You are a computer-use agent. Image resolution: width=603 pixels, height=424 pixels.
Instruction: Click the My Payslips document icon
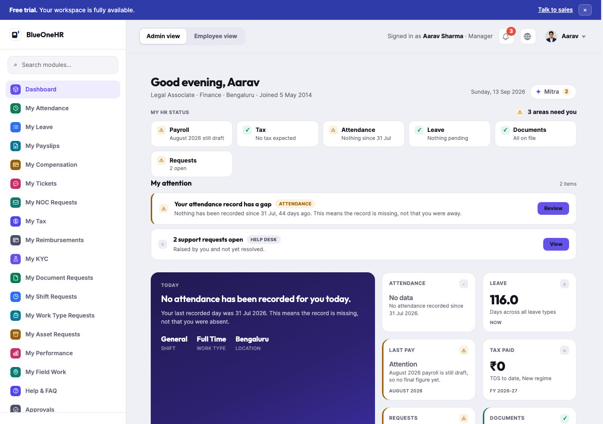16,146
